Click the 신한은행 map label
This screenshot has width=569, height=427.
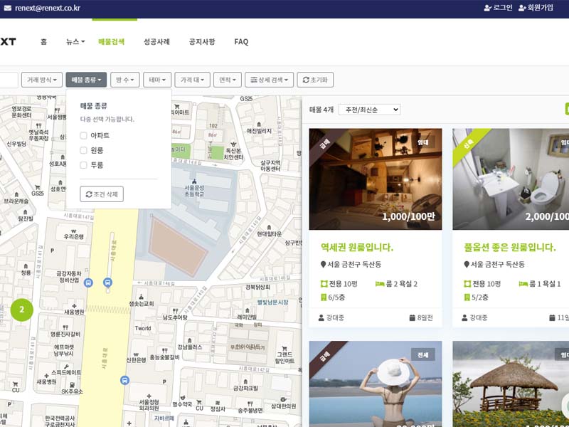136,360
